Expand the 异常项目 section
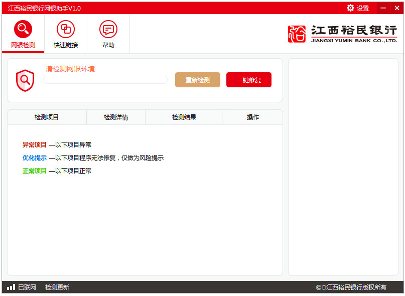The height and width of the screenshot is (296, 405). tap(35, 144)
